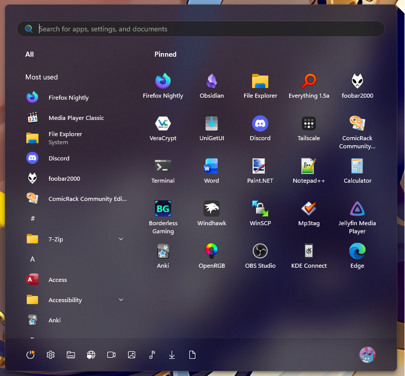The height and width of the screenshot is (376, 405).
Task: Open pinned foobar2000 player
Action: 357,86
